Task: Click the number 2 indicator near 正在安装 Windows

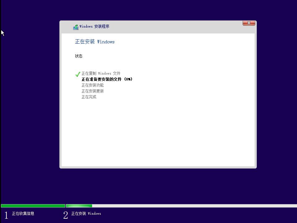Action: click(65, 215)
